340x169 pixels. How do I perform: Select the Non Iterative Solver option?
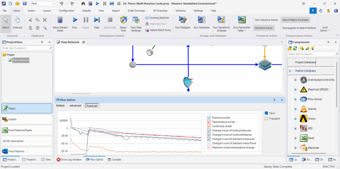pyautogui.click(x=266, y=20)
